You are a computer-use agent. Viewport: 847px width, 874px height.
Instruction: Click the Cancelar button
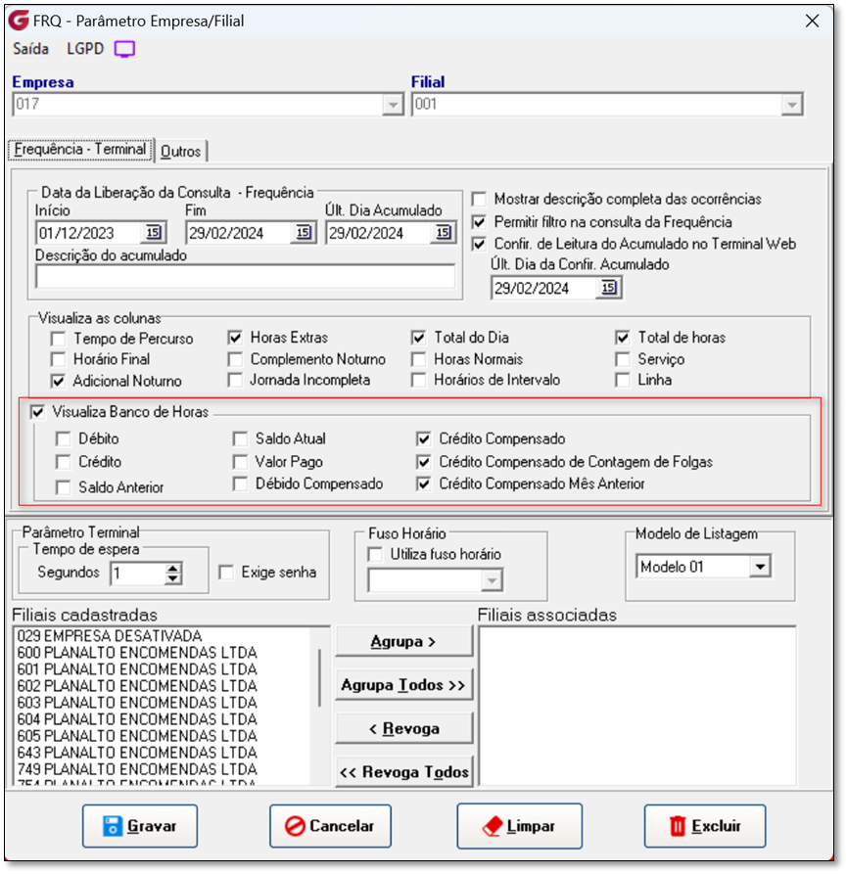330,825
